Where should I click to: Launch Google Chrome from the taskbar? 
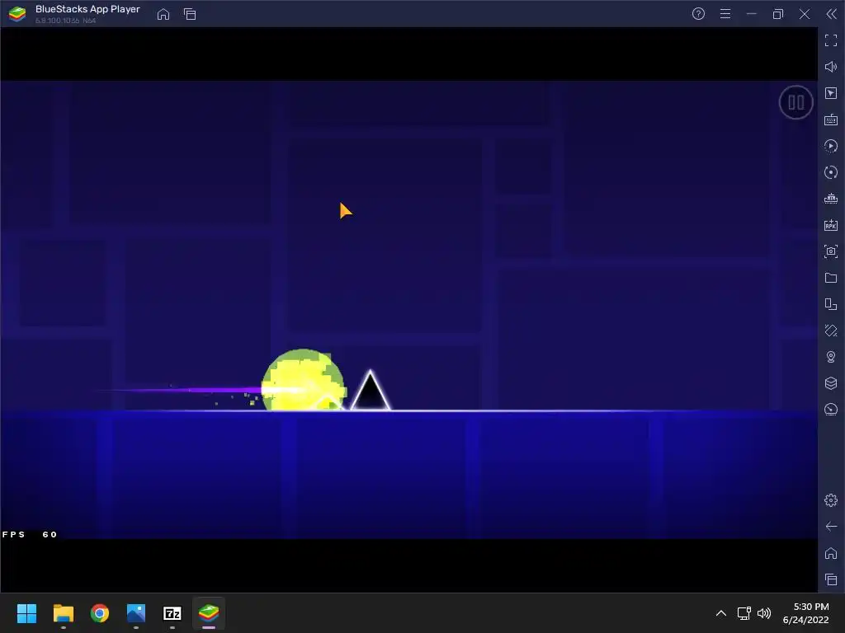point(100,613)
